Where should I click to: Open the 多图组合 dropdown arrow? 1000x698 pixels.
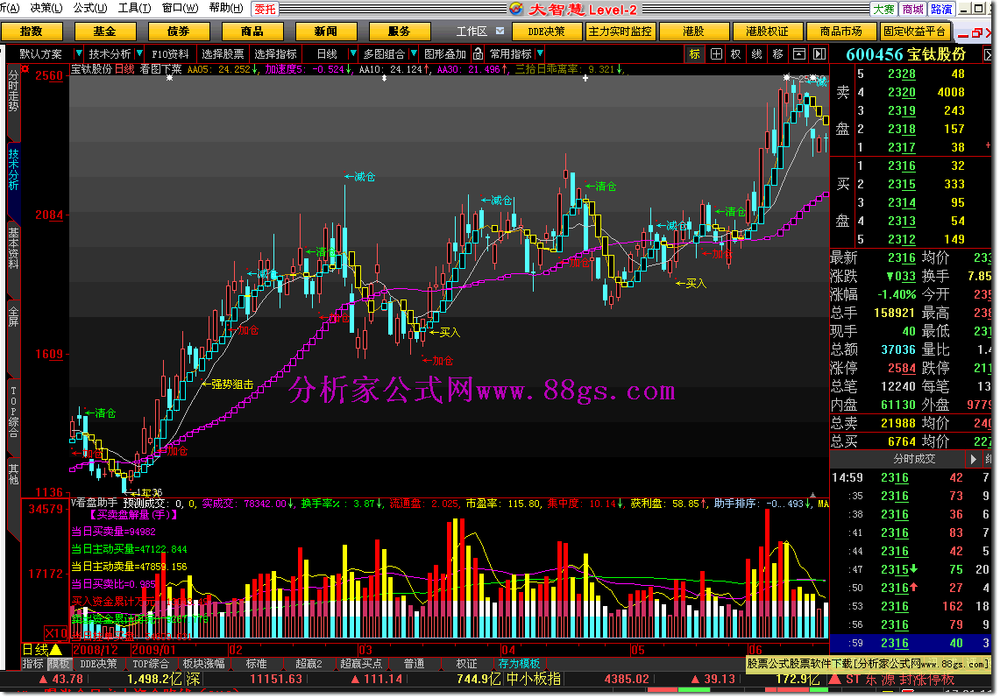[414, 54]
